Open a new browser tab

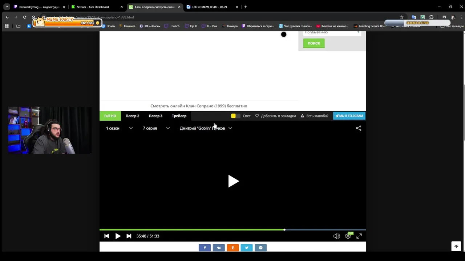tap(246, 7)
